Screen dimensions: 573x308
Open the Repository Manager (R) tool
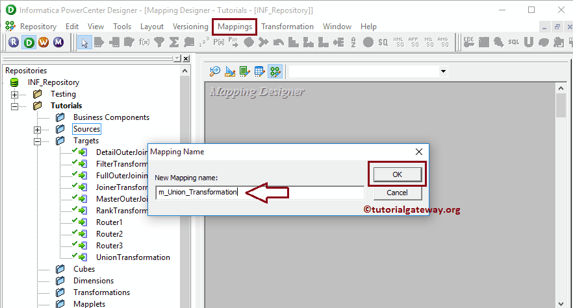click(14, 42)
